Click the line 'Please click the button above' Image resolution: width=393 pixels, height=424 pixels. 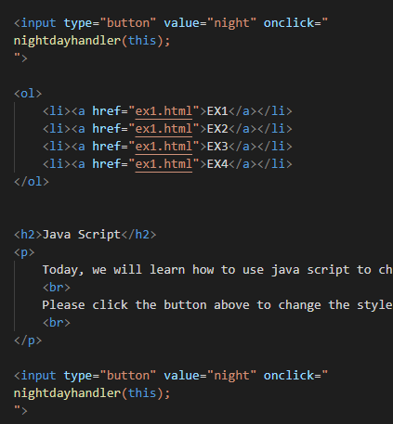217,305
